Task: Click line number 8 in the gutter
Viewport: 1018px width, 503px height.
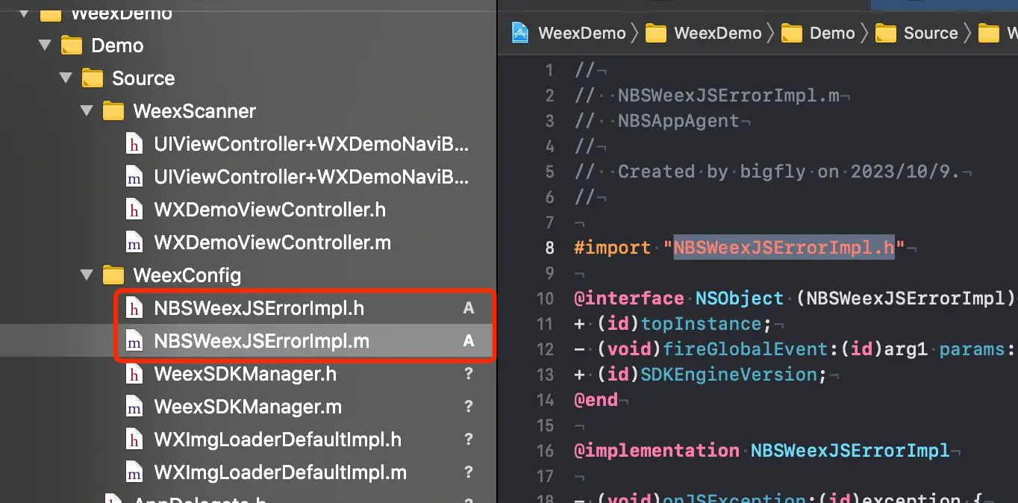Action: click(549, 248)
